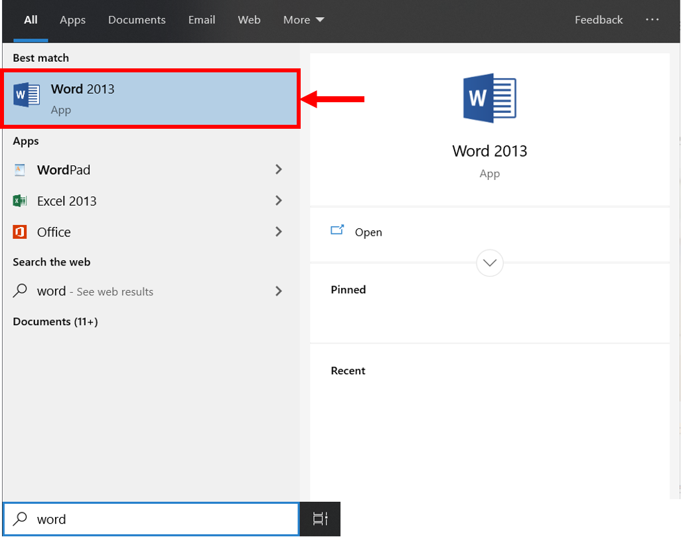Click the large Word logo in preview pane
681x537 pixels.
coord(489,98)
